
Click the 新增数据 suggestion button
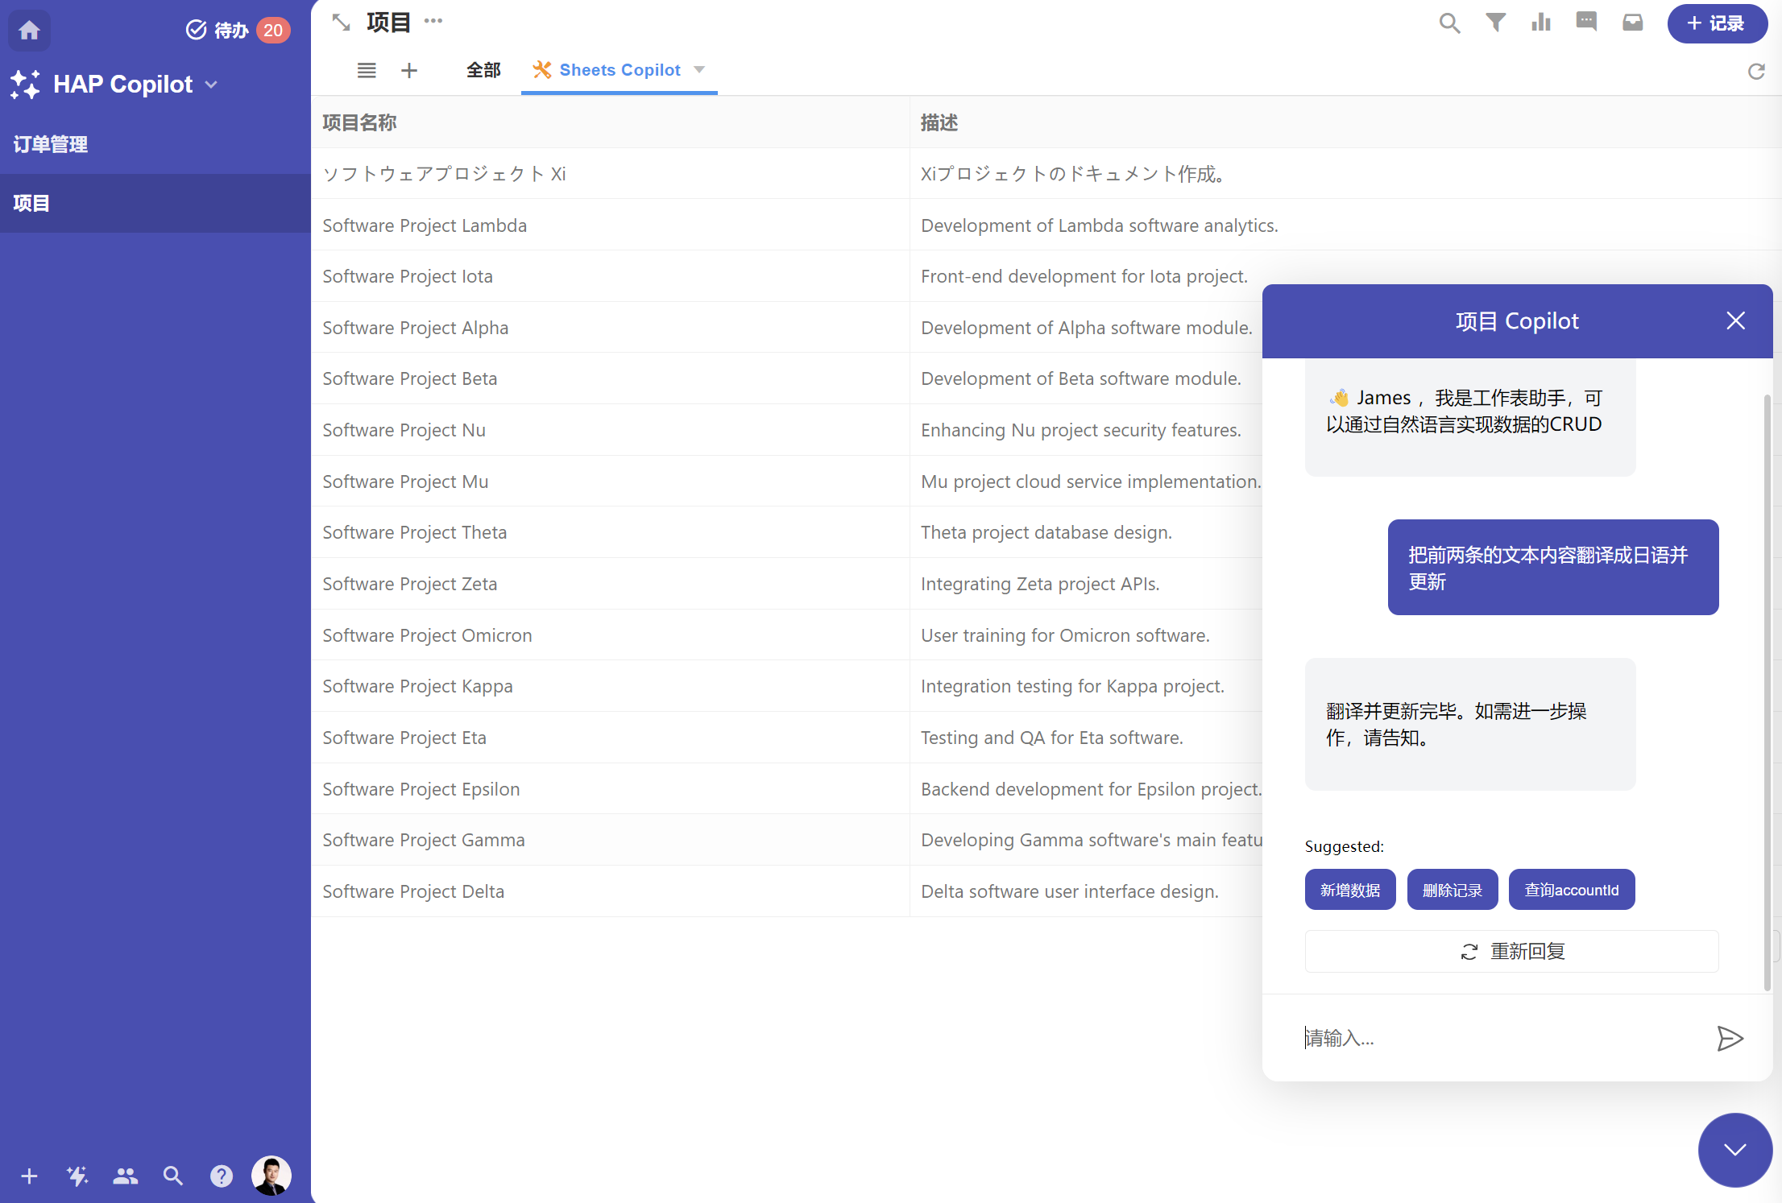tap(1350, 890)
